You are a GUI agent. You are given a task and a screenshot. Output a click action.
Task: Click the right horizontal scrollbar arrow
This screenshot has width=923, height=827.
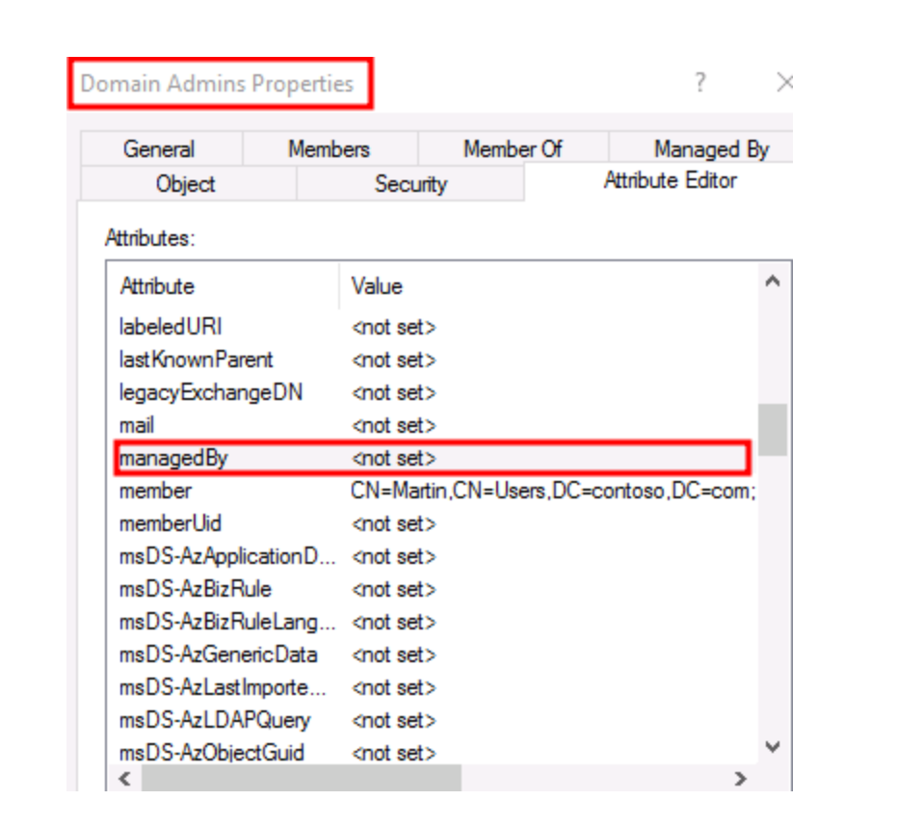tap(740, 778)
